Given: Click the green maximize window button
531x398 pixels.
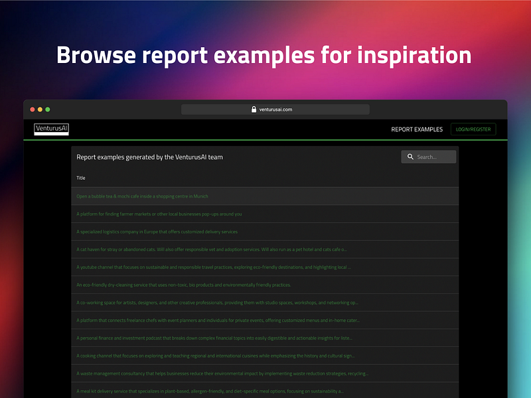Looking at the screenshot, I should [x=48, y=109].
